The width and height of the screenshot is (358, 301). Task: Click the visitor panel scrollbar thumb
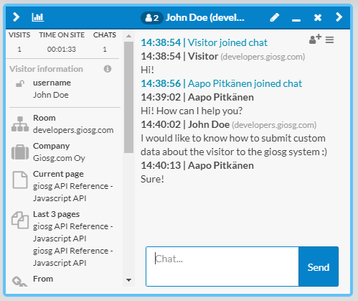coord(128,97)
